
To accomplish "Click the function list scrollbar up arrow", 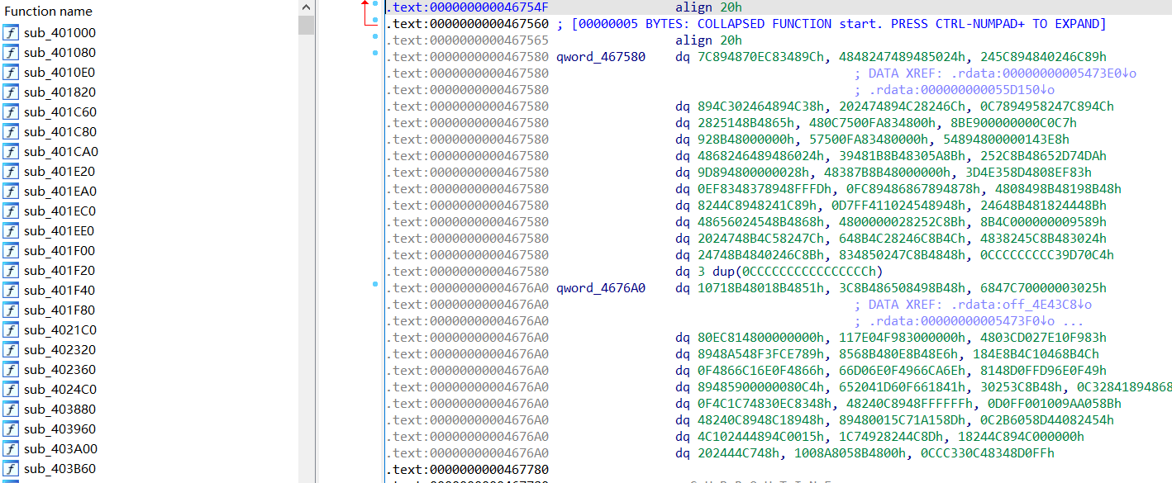I will (x=307, y=7).
